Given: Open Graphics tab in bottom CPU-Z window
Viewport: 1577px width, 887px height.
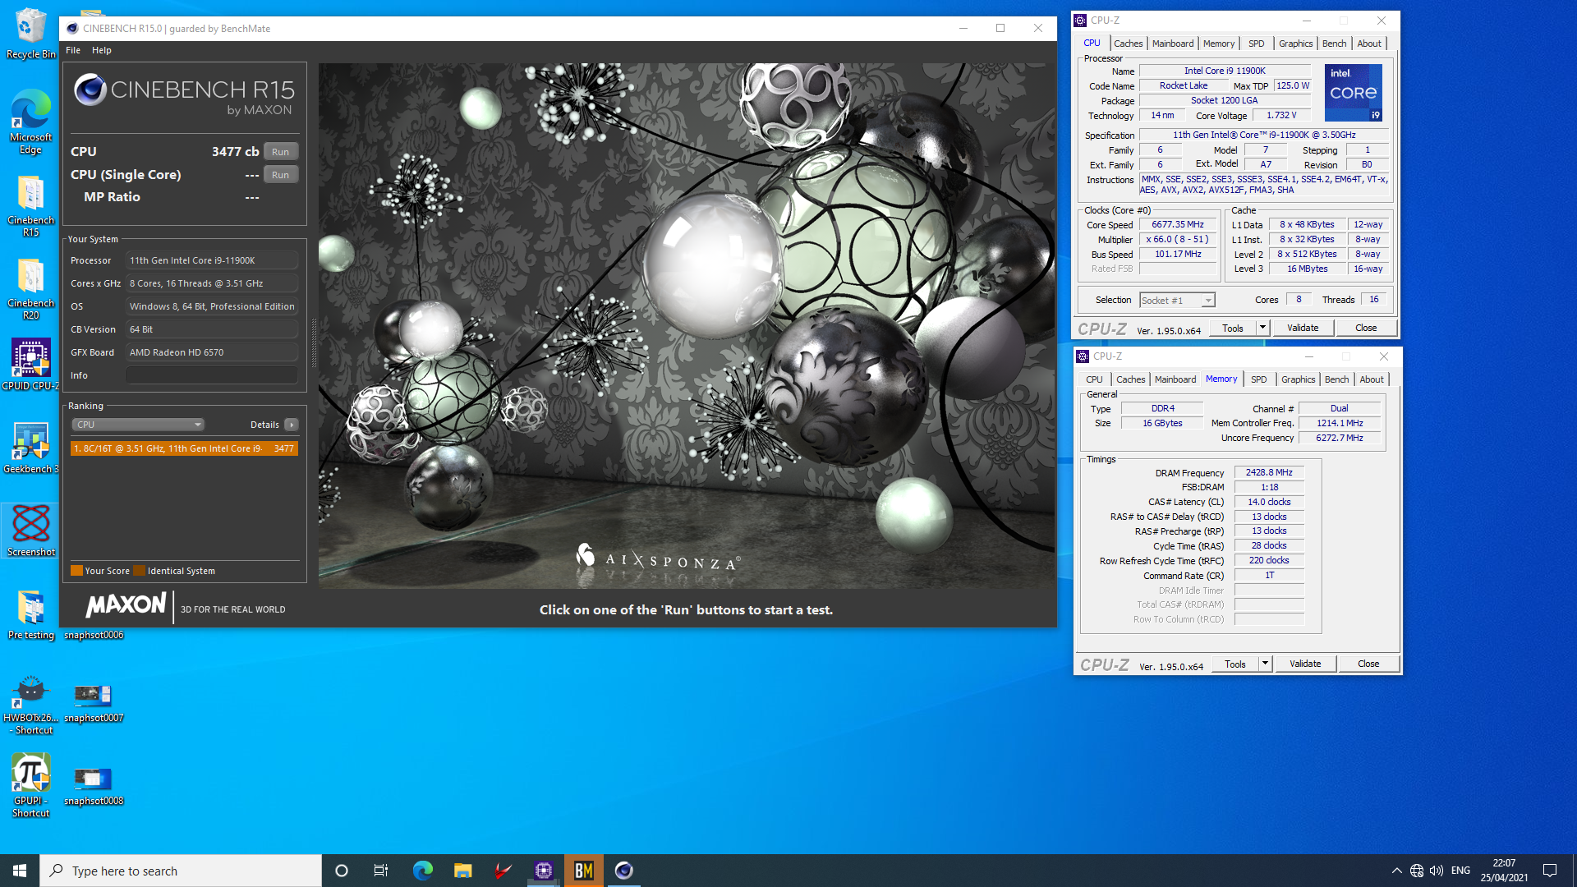Looking at the screenshot, I should point(1299,379).
